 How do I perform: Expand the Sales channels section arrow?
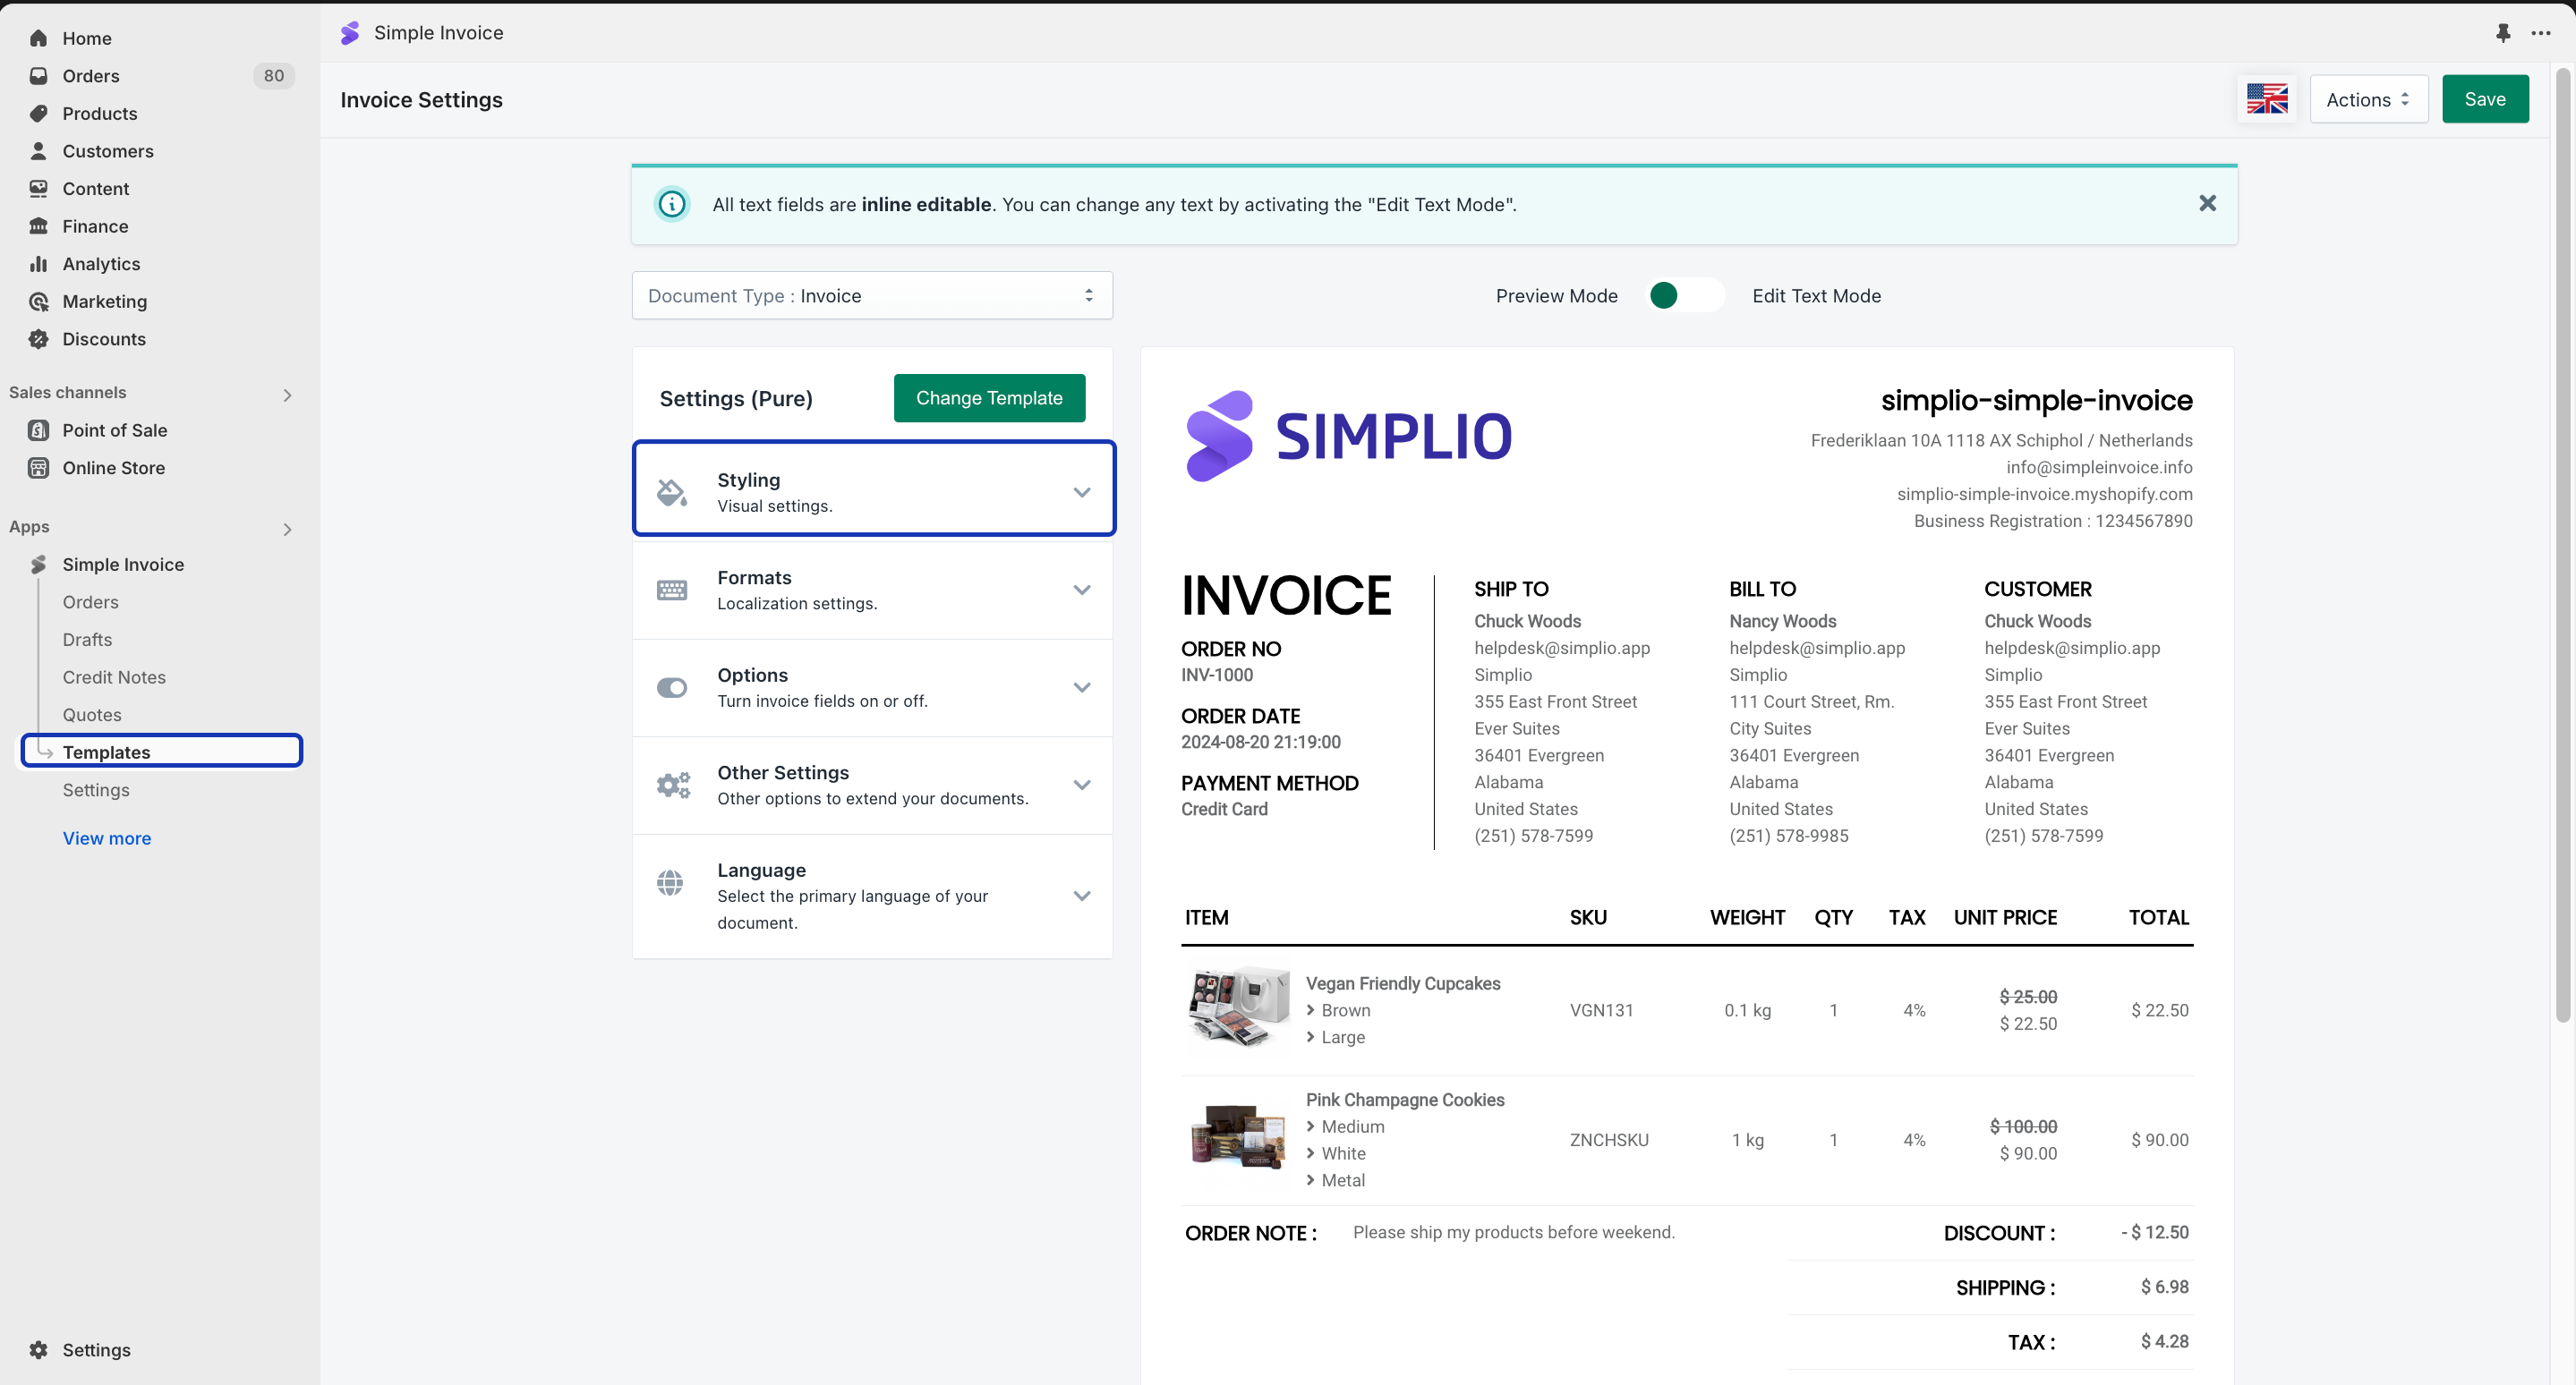pos(287,395)
